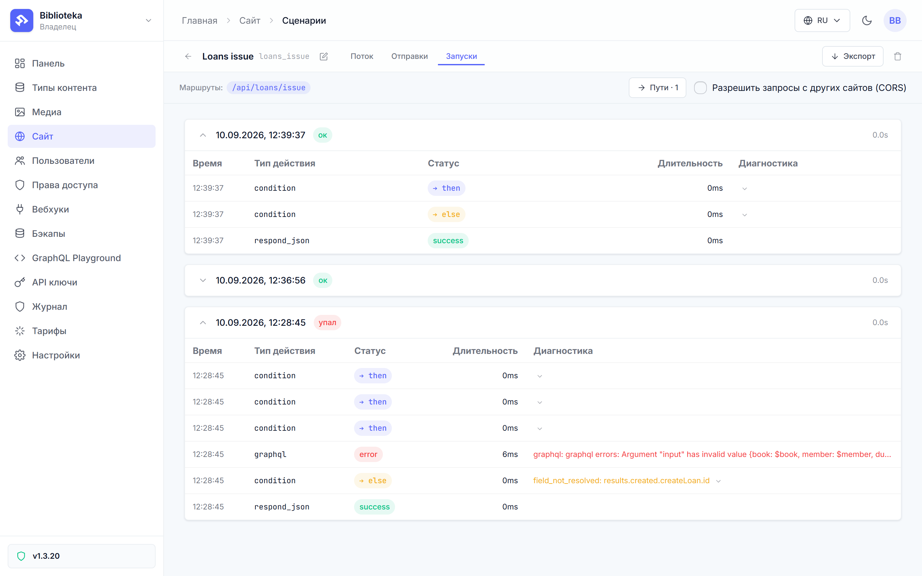Open the BB user avatar menu
This screenshot has height=576, width=922.
[895, 20]
